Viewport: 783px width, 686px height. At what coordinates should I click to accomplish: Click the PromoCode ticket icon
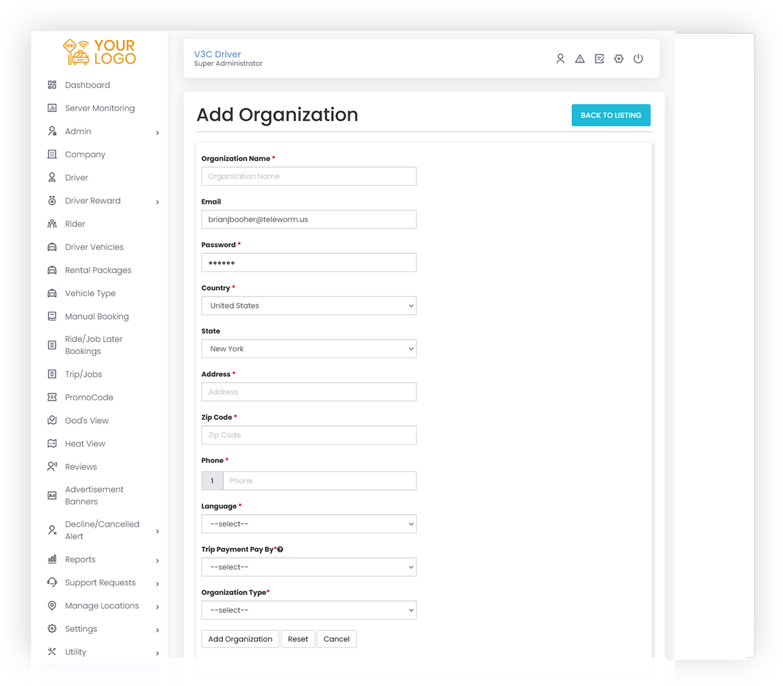tap(52, 398)
